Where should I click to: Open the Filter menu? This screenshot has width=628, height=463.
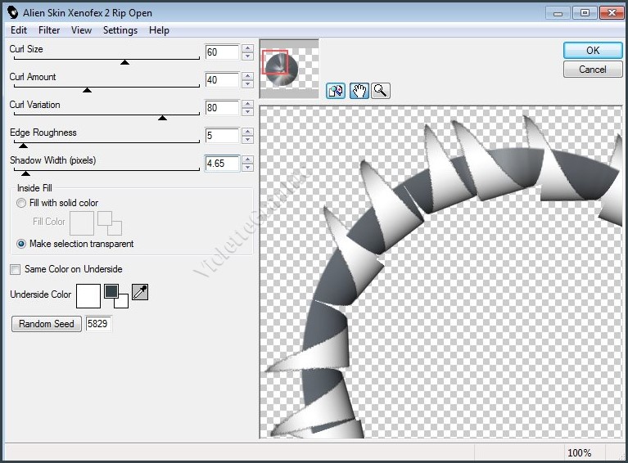click(x=49, y=30)
